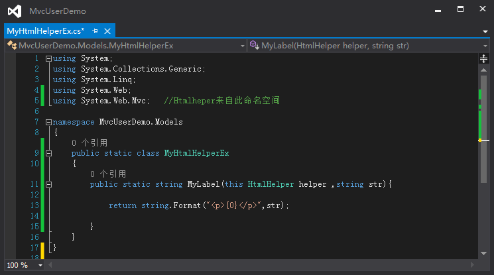Click the vertical scrollbar thumb
Image resolution: width=494 pixels, height=275 pixels.
click(483, 129)
